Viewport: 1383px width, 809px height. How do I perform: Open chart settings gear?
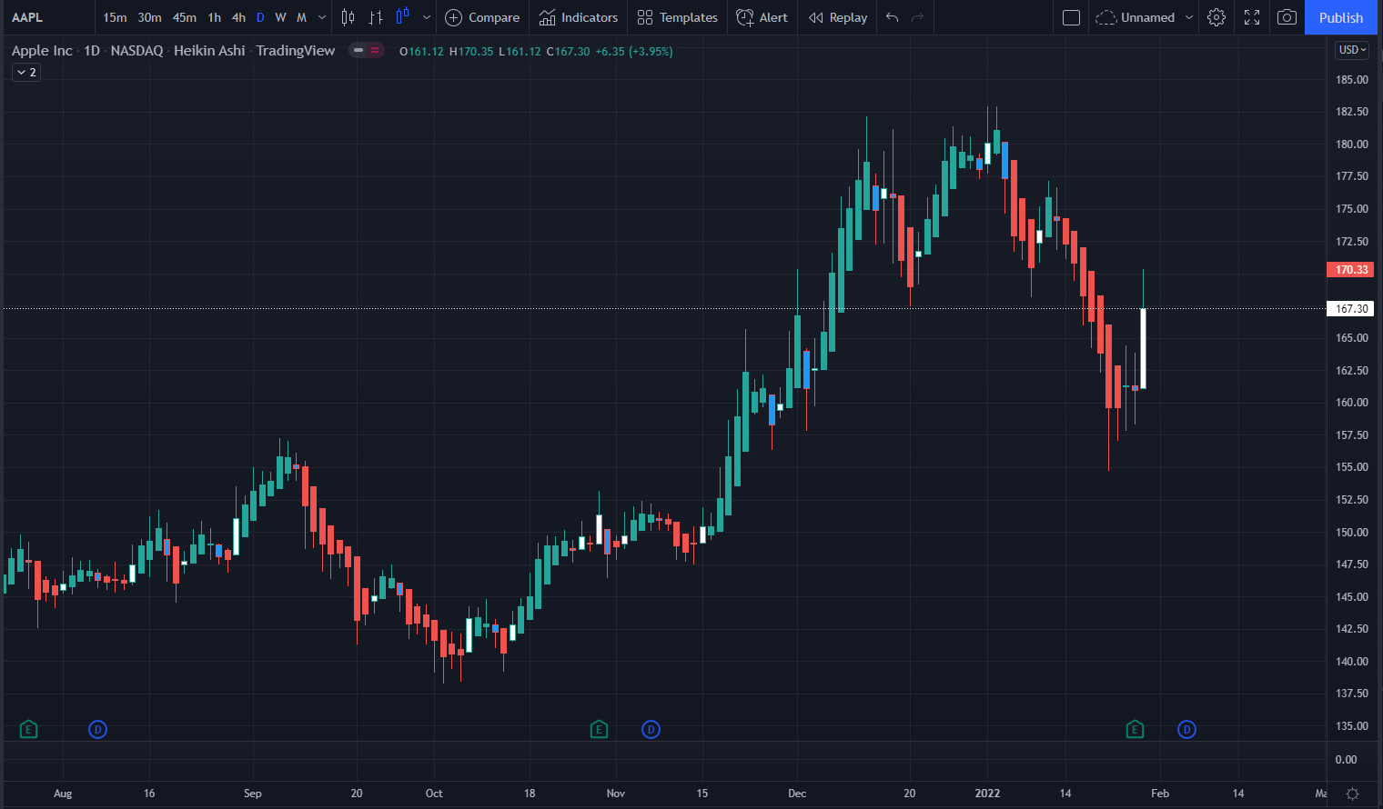click(1216, 17)
